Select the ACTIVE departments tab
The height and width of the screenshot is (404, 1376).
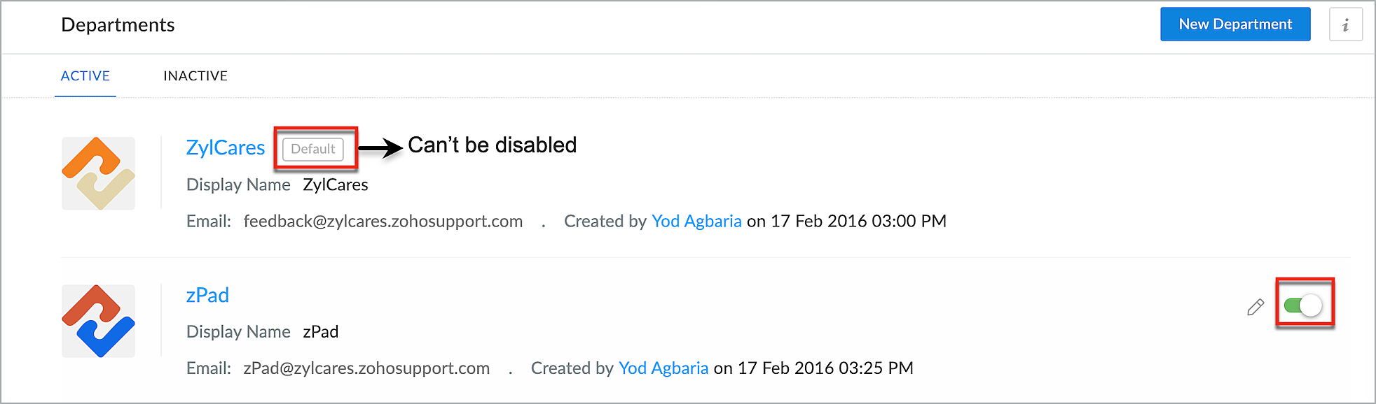tap(85, 75)
